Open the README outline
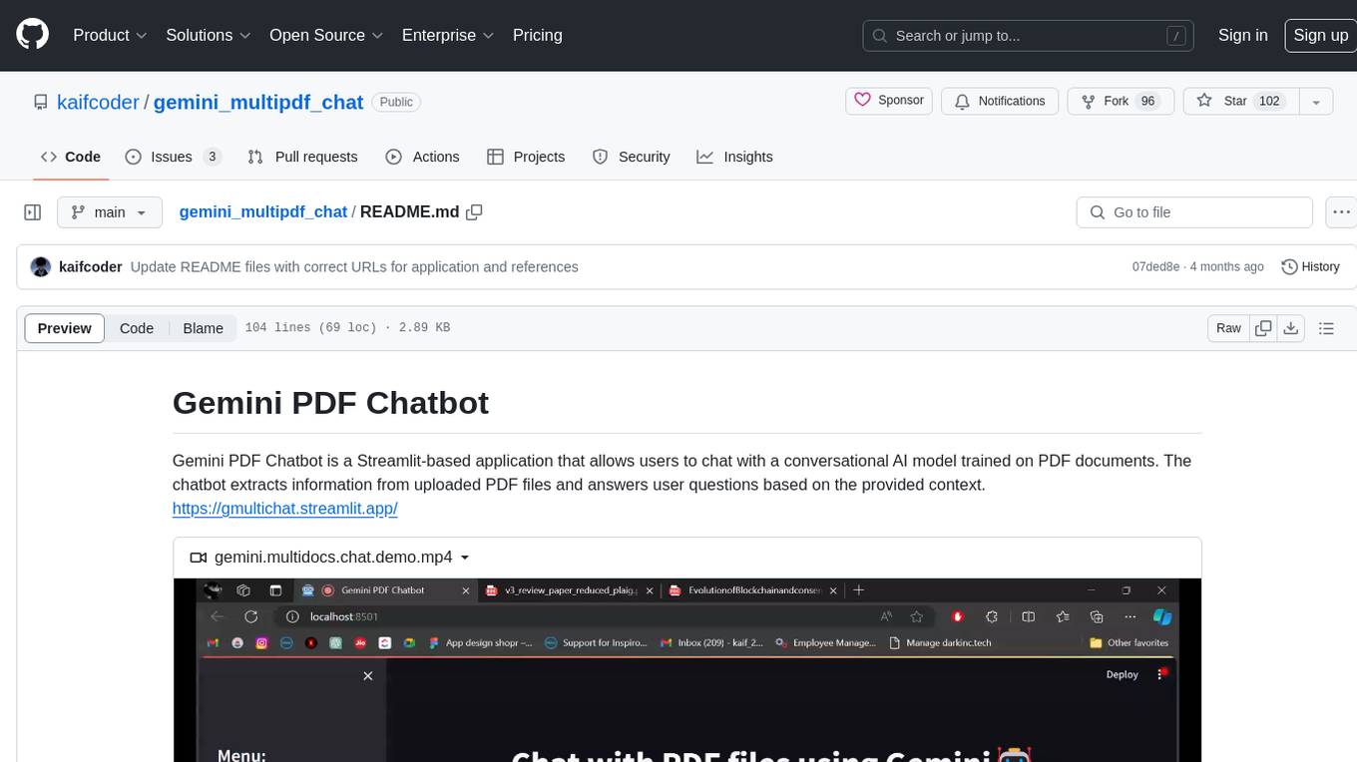 [1326, 328]
